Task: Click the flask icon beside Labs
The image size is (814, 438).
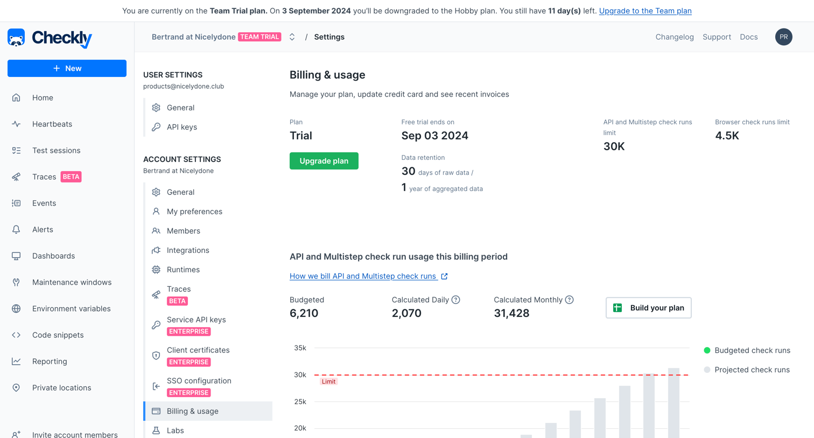Action: 156,430
